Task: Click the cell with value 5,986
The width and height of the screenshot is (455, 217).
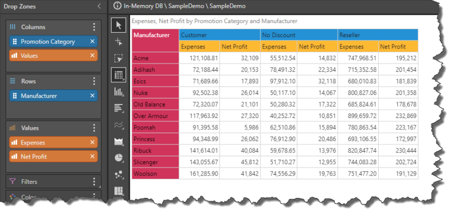Action: point(240,128)
